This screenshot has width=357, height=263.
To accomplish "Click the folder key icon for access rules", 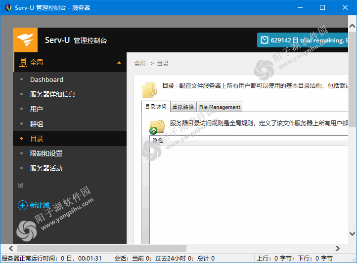I will pyautogui.click(x=157, y=127).
